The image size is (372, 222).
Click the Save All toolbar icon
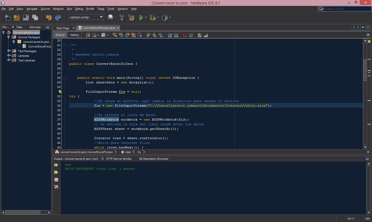35,18
